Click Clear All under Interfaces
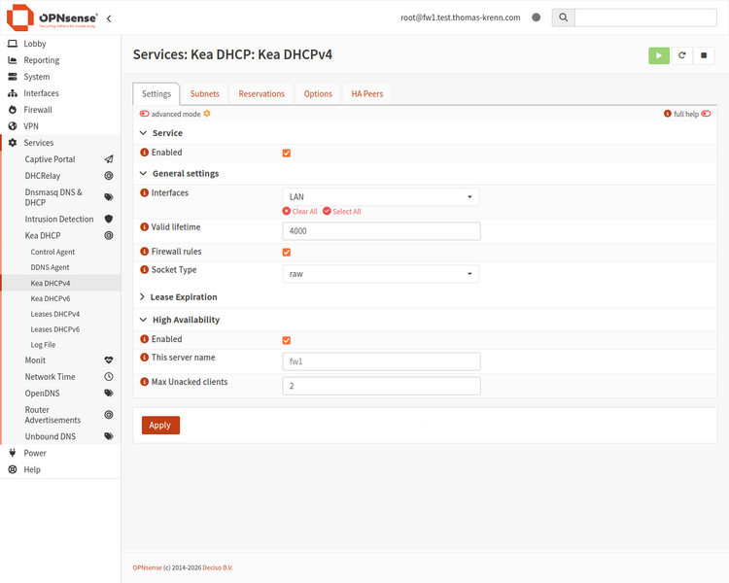Screen dimensions: 729x583 point(300,212)
